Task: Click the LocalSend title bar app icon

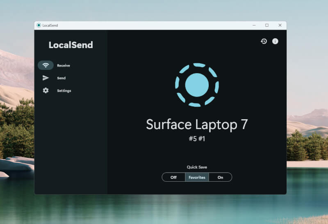Action: tap(39, 25)
